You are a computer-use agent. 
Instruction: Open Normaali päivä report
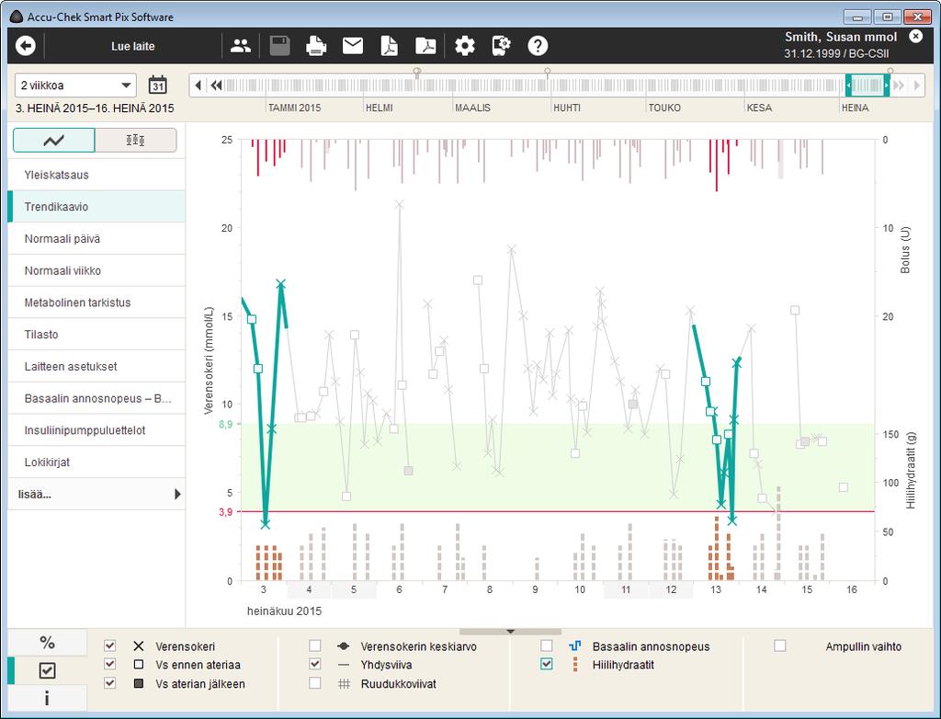[x=96, y=238]
